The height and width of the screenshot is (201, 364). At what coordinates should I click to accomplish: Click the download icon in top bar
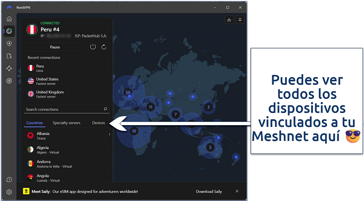click(x=229, y=20)
